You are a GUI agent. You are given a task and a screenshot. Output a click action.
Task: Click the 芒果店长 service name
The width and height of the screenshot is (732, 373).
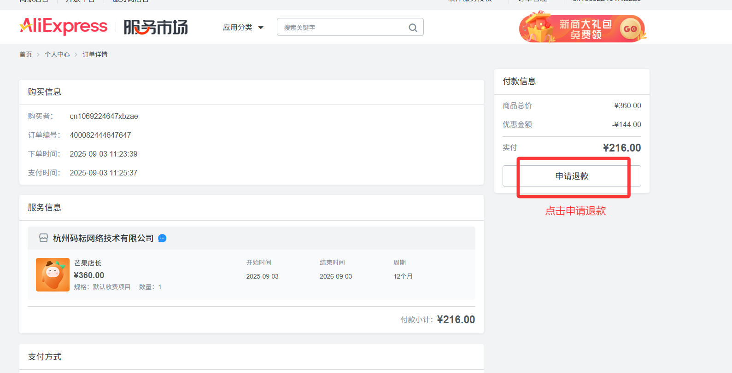(x=88, y=263)
